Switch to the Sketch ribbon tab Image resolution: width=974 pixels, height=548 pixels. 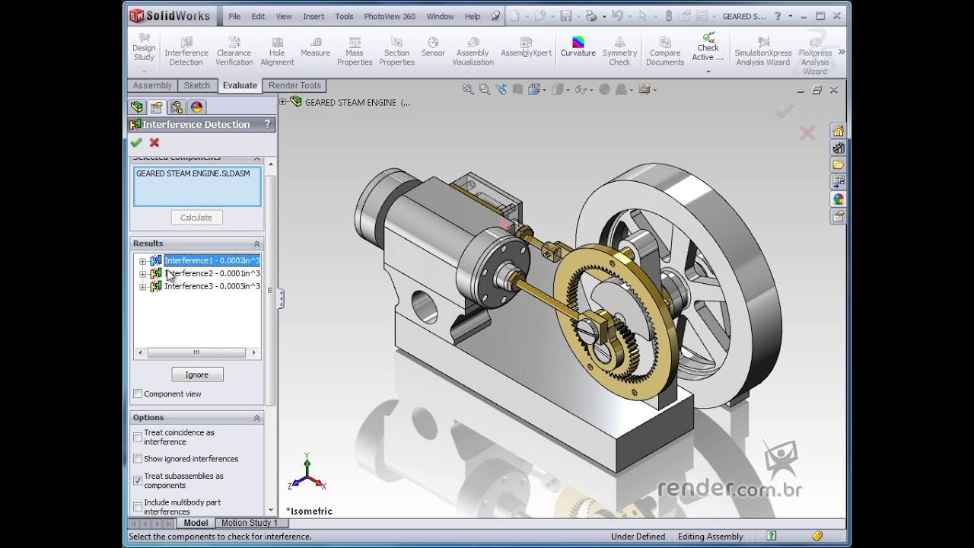197,85
